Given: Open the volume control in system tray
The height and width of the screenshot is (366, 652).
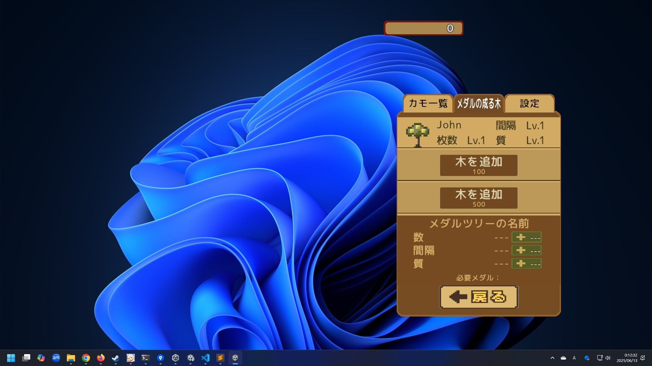Looking at the screenshot, I should tap(608, 358).
